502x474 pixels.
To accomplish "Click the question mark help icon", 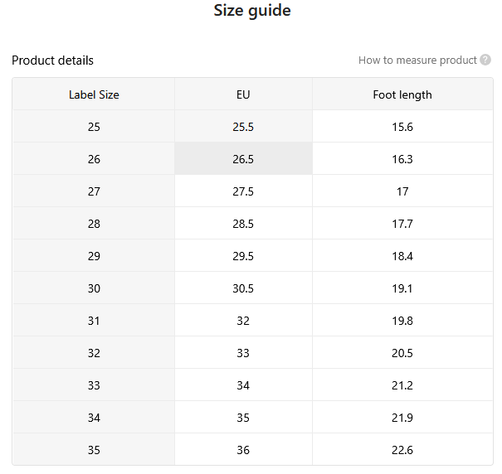I will point(485,60).
